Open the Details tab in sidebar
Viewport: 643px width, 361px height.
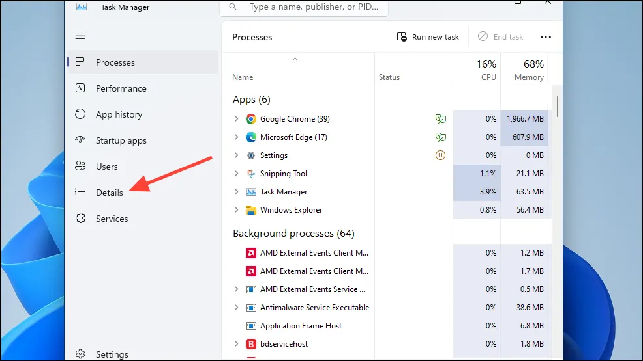[109, 193]
